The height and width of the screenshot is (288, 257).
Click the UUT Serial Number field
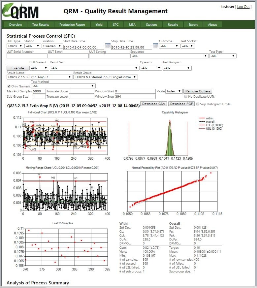(27, 56)
